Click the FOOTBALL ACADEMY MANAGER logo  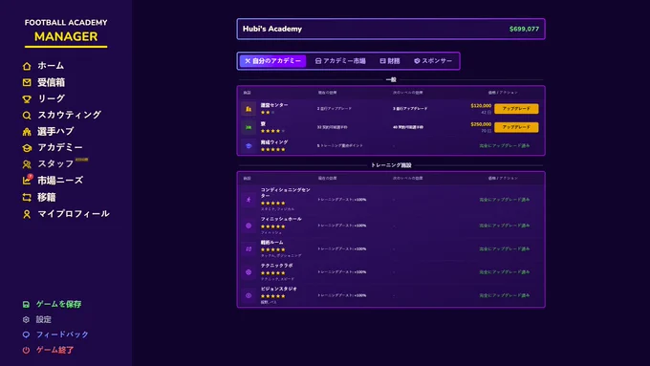(66, 32)
